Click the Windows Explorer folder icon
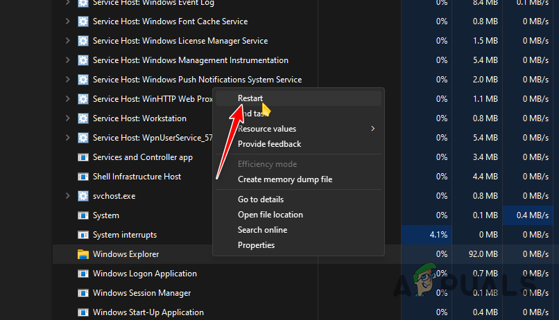The image size is (559, 320). [x=83, y=254]
